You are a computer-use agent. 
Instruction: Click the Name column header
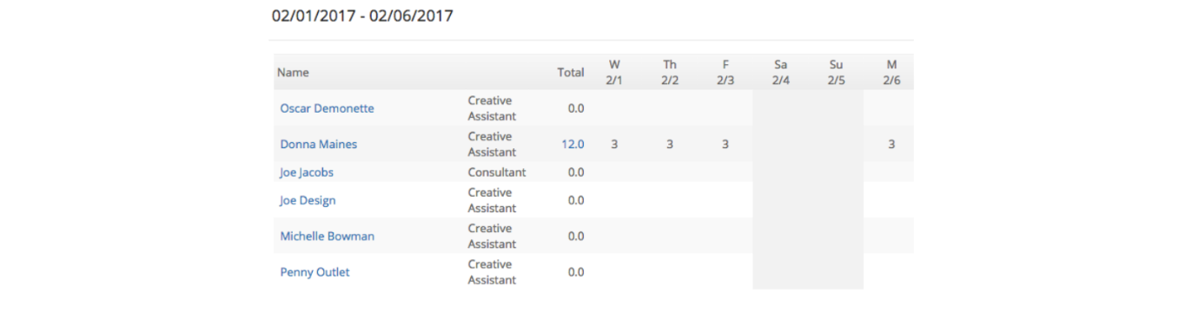coord(293,73)
